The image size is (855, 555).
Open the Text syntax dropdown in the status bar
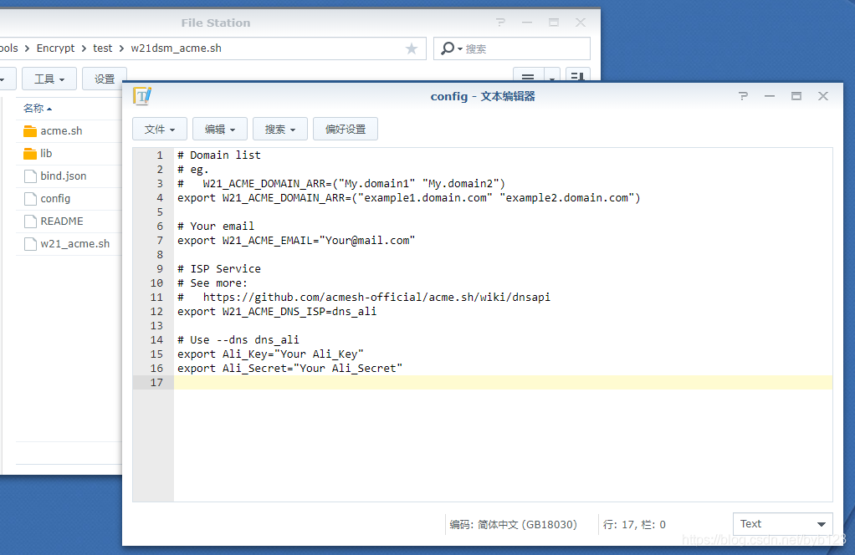(x=782, y=523)
